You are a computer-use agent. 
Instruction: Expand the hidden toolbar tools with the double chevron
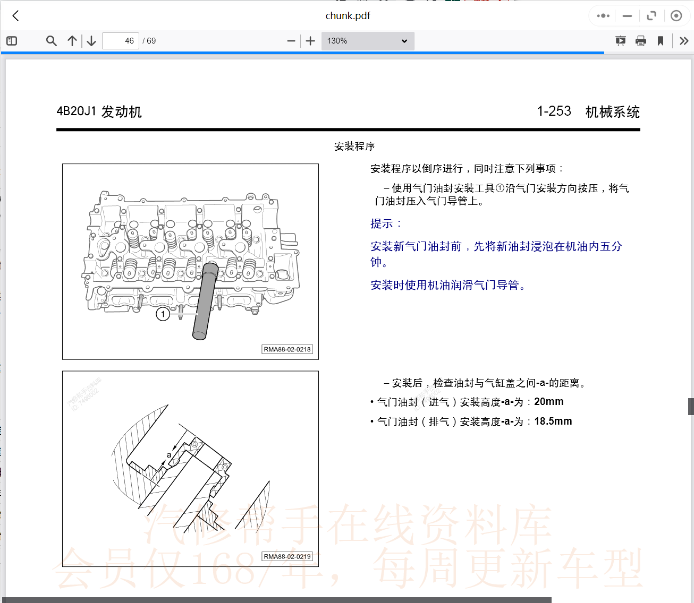[x=684, y=40]
